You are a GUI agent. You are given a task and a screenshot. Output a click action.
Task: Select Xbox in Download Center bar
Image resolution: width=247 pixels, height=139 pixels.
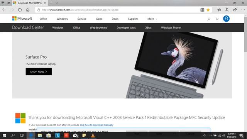(148, 27)
